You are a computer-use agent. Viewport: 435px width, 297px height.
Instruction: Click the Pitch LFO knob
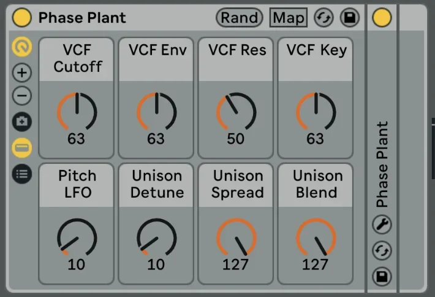point(77,237)
